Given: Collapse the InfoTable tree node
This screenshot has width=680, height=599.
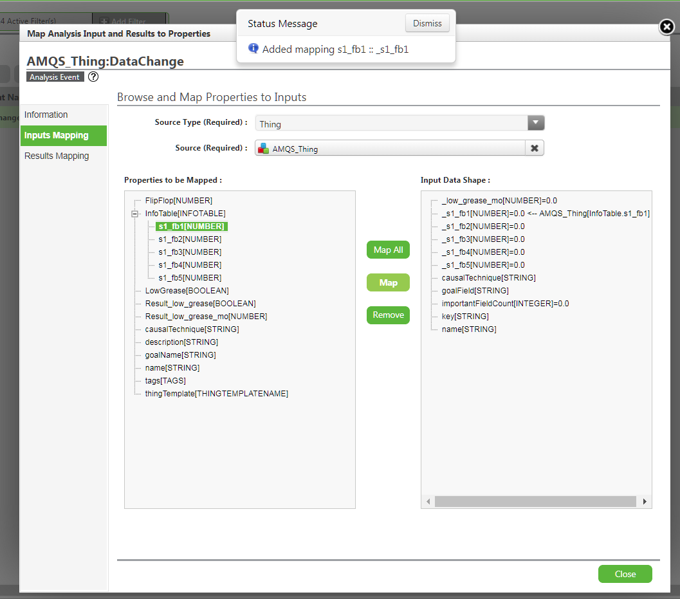Looking at the screenshot, I should click(134, 213).
